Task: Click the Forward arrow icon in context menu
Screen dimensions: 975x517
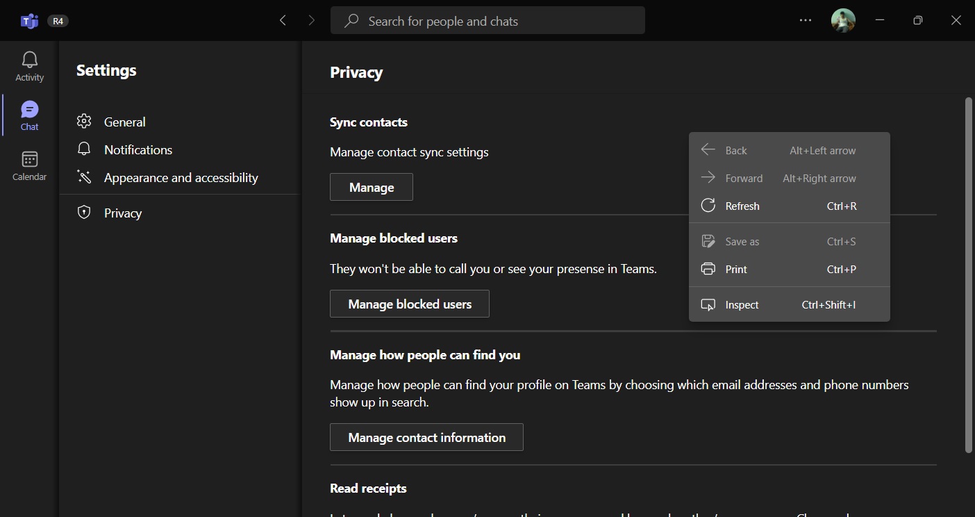Action: (x=708, y=177)
